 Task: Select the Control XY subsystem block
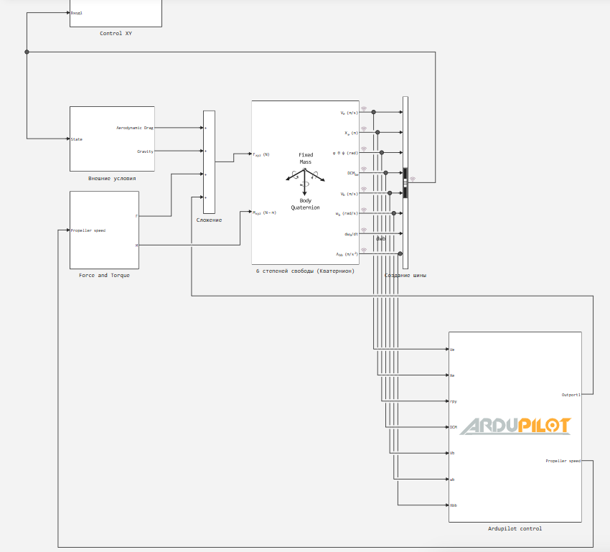pyautogui.click(x=116, y=13)
